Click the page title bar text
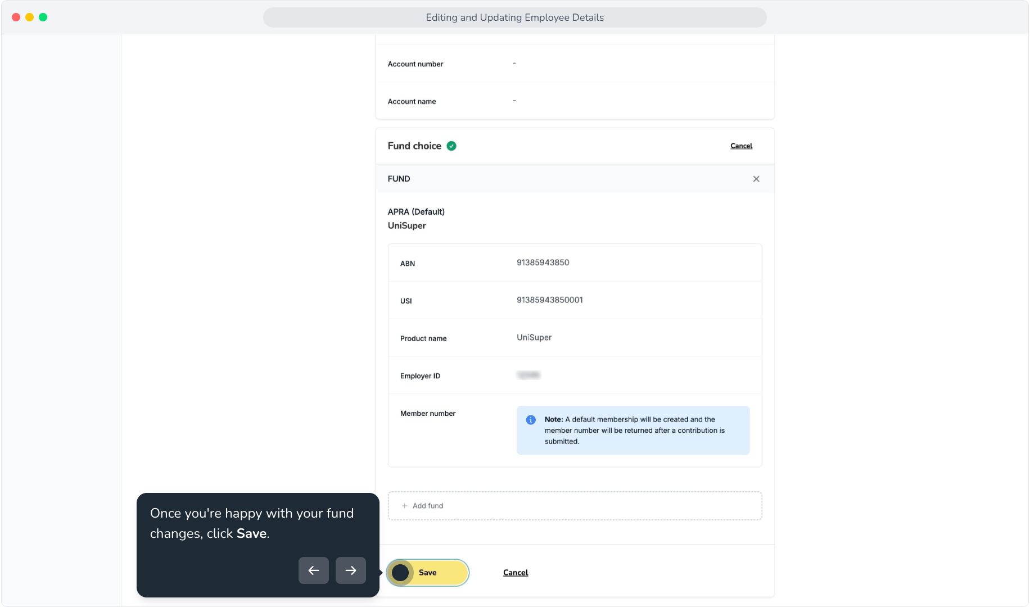The height and width of the screenshot is (607, 1030). (x=514, y=17)
